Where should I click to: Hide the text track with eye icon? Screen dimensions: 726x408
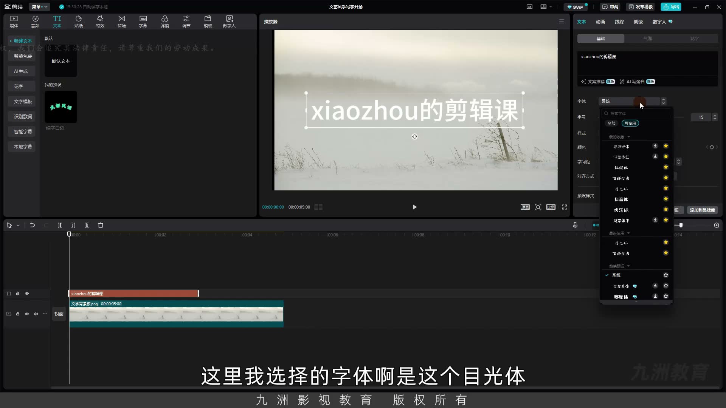click(27, 294)
